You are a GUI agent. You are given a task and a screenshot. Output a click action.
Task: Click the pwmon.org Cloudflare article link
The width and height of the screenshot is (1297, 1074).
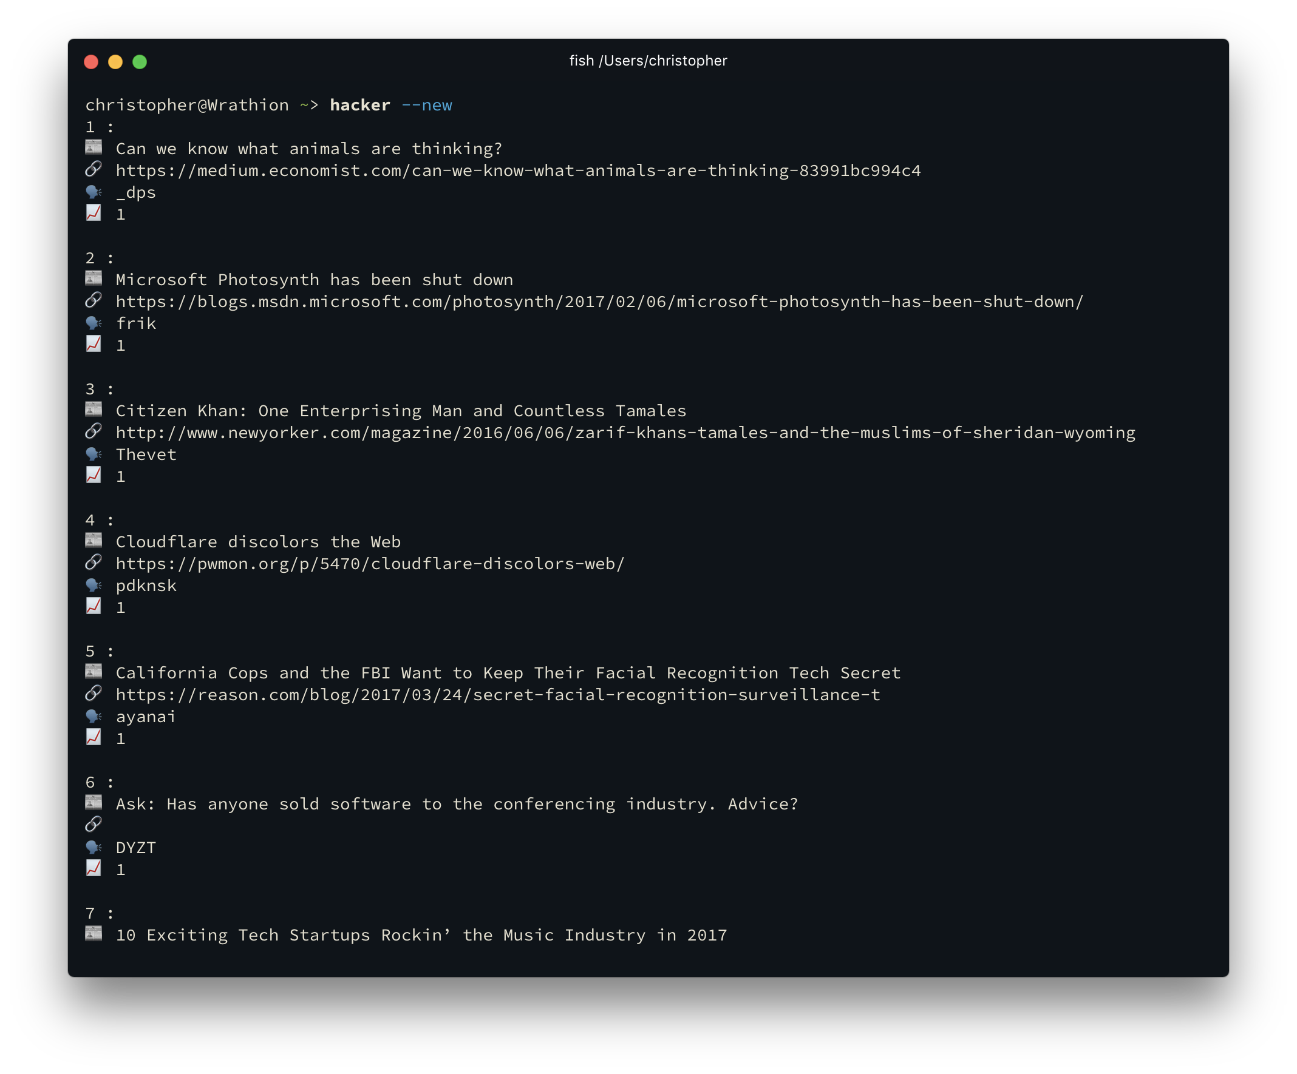pyautogui.click(x=370, y=563)
